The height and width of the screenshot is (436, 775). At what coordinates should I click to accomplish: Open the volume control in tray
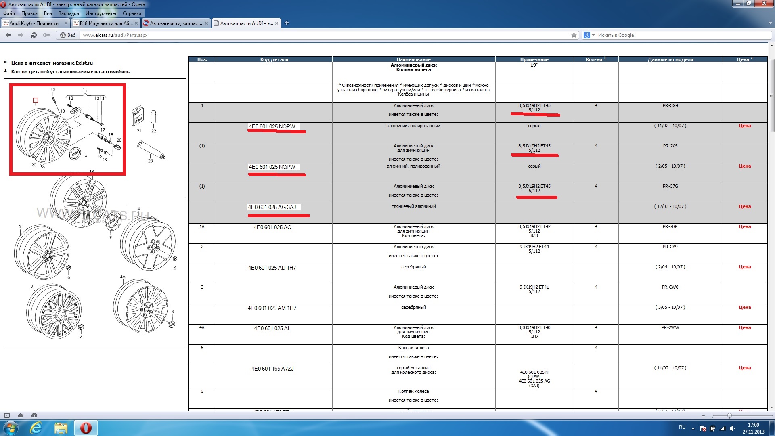pos(732,428)
